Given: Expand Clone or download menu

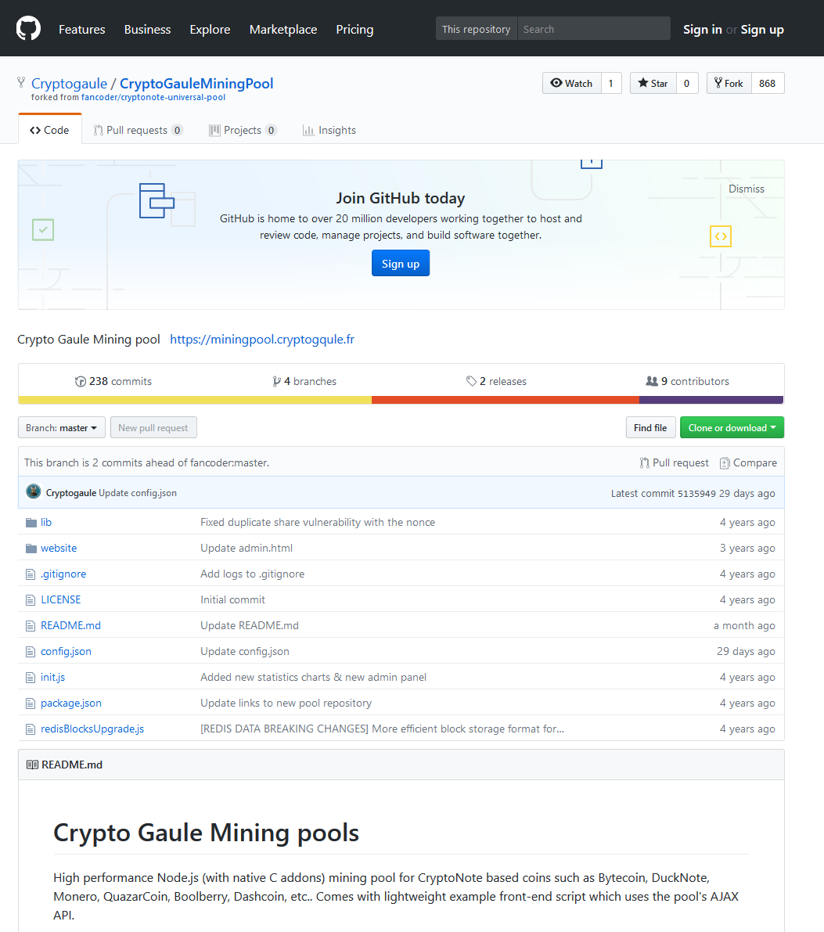Looking at the screenshot, I should click(732, 427).
